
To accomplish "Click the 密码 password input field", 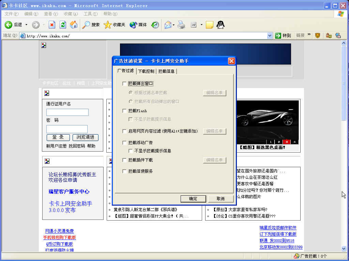I will point(67,129).
